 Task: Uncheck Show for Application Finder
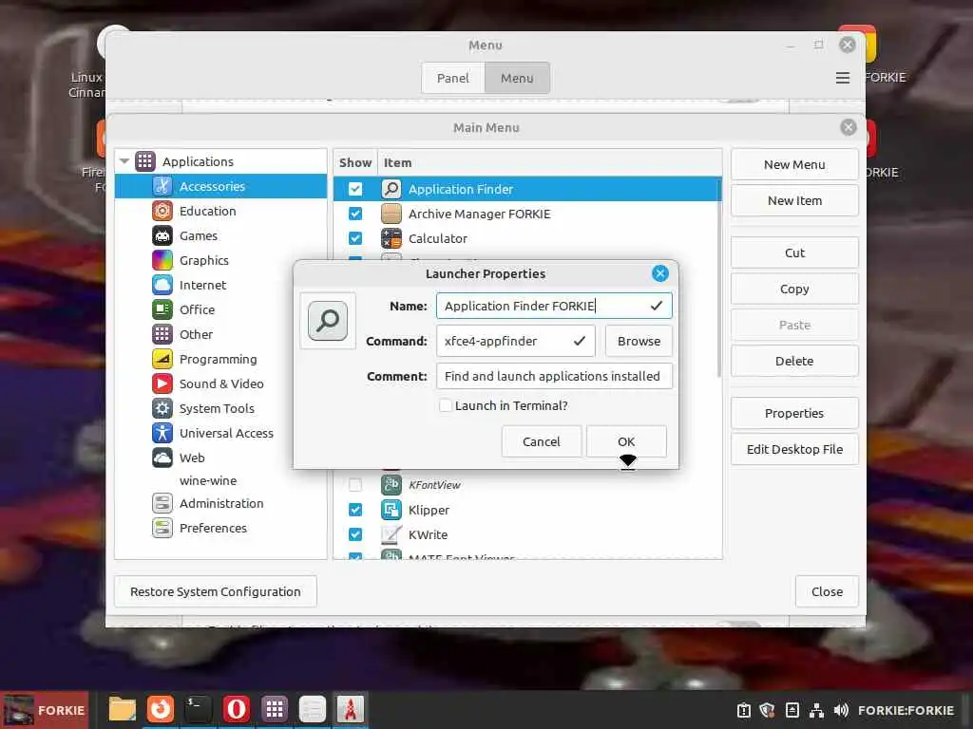355,189
